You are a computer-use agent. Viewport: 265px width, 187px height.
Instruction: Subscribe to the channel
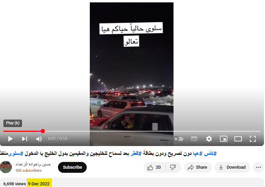click(72, 167)
